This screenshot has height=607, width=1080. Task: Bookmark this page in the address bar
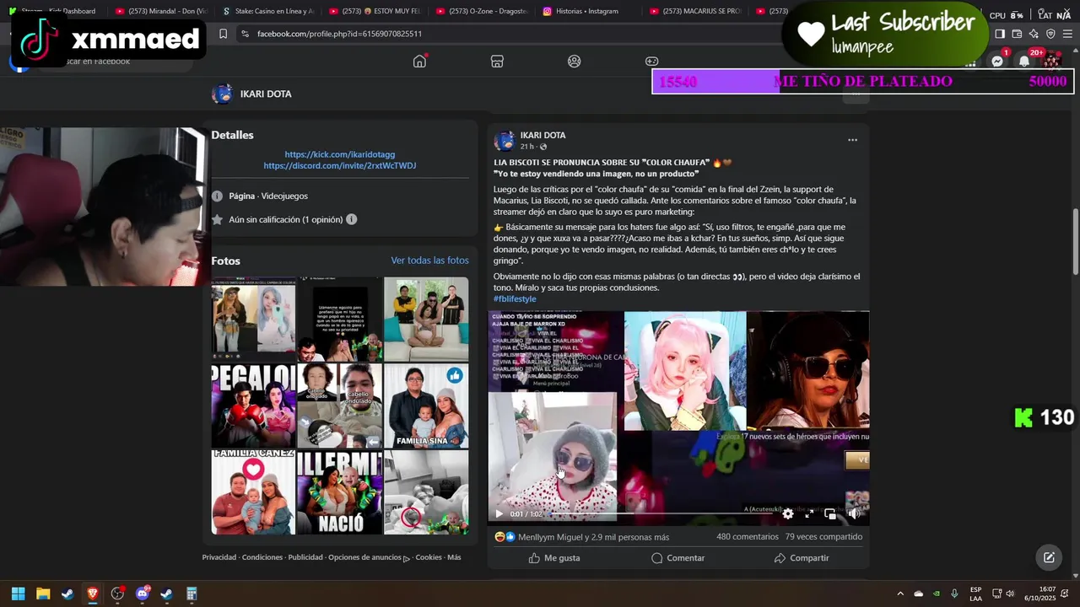[223, 34]
